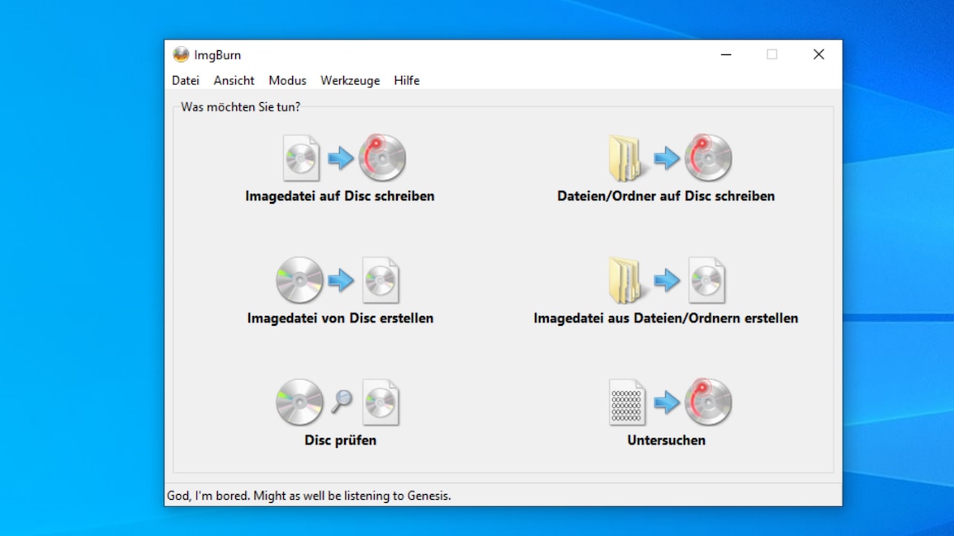Click the blue arrow in the Untersuchen graphic
Screen dimensions: 954x536
[x=668, y=402]
